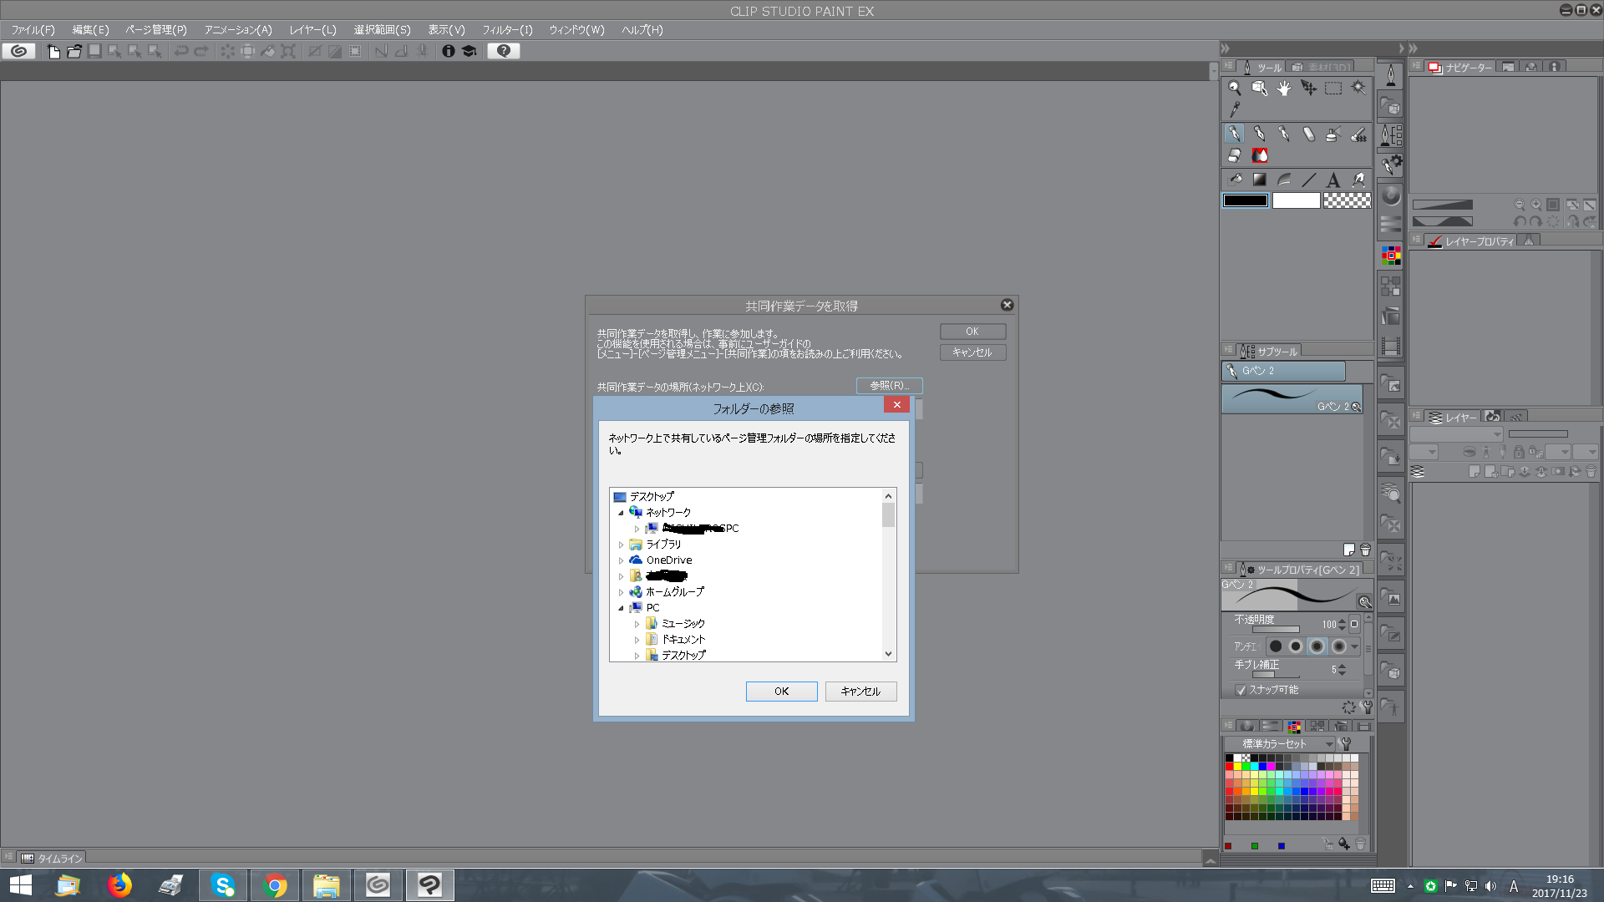The image size is (1604, 902).
Task: Expand the ライブラリ tree node
Action: (621, 545)
